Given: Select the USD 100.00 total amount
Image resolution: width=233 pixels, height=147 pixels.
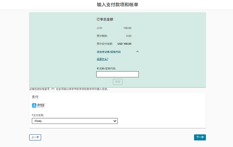Looking at the screenshot, I should [124, 44].
